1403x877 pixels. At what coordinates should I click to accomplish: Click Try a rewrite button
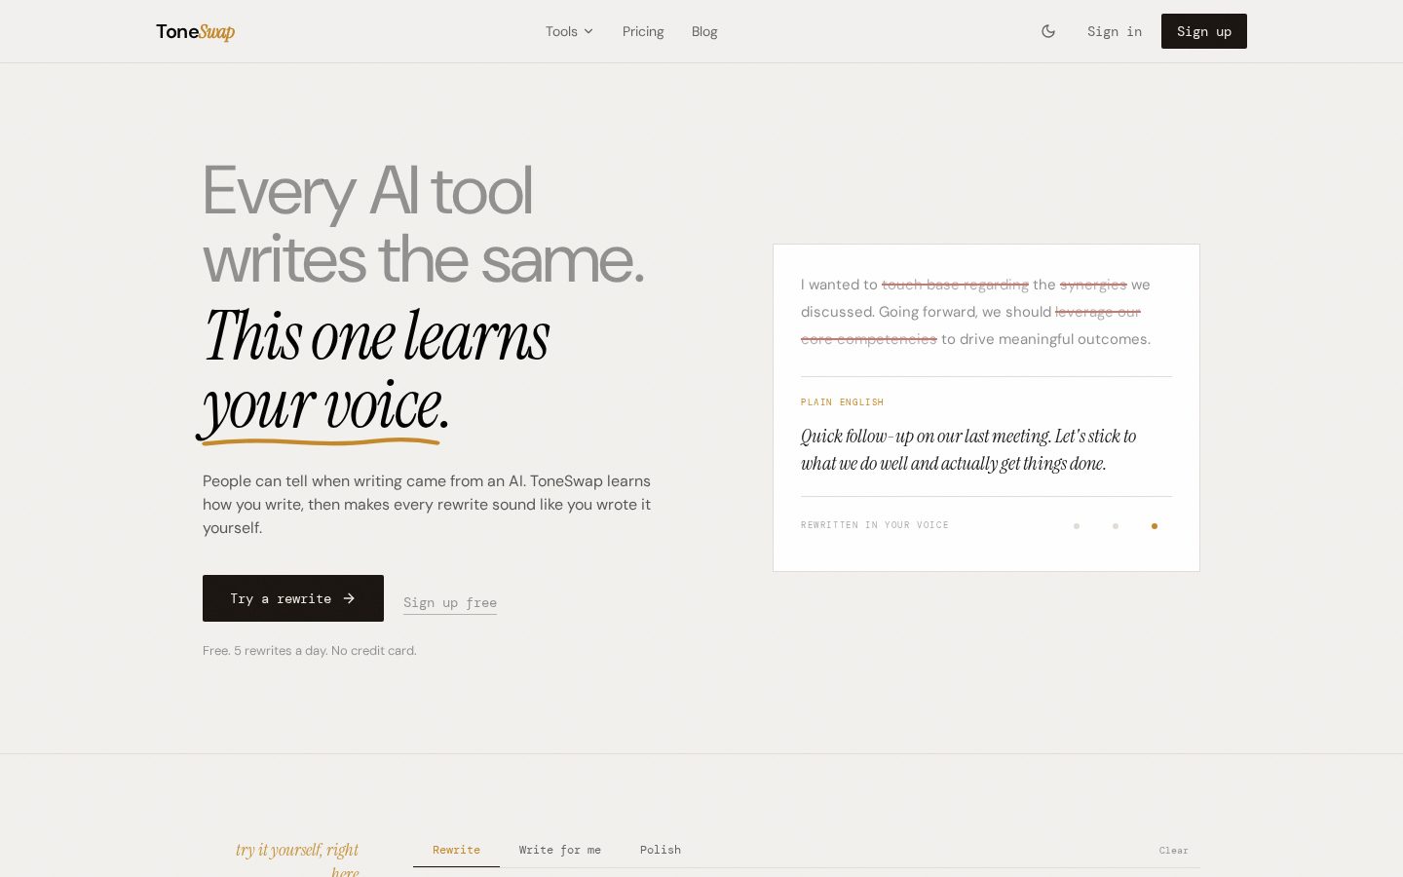293,598
